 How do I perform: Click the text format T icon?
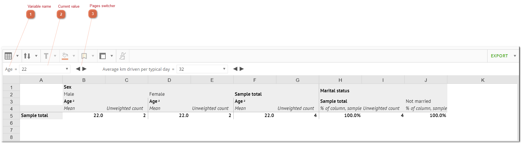(46, 56)
